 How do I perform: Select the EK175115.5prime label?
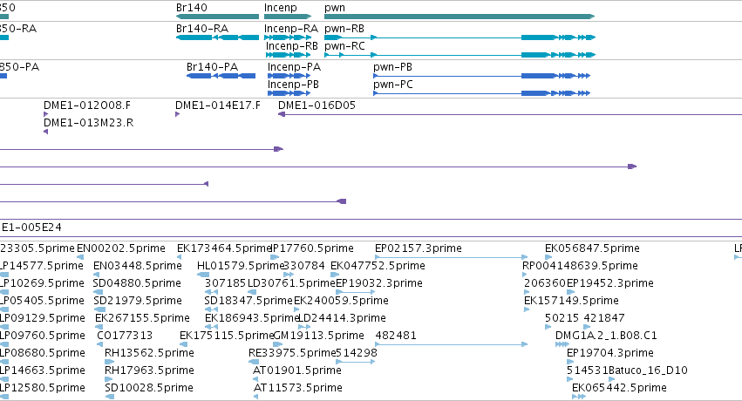pos(228,336)
